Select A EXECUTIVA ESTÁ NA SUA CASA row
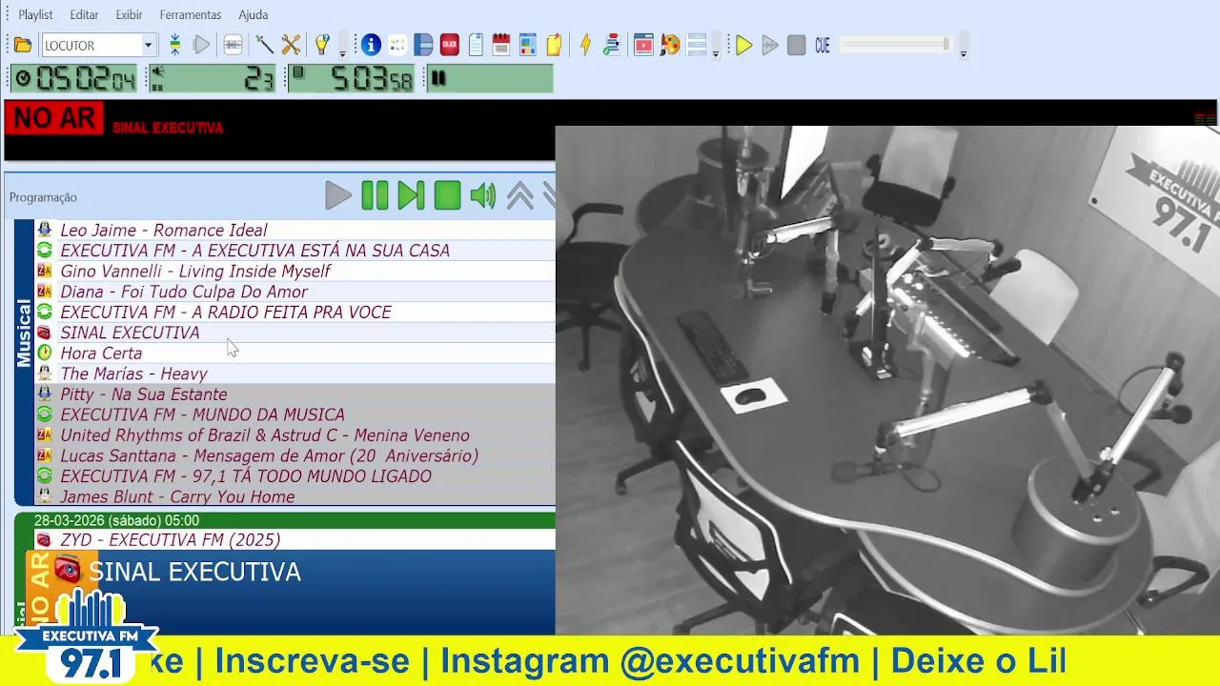Screen dimensions: 1220x686 pyautogui.click(x=295, y=251)
